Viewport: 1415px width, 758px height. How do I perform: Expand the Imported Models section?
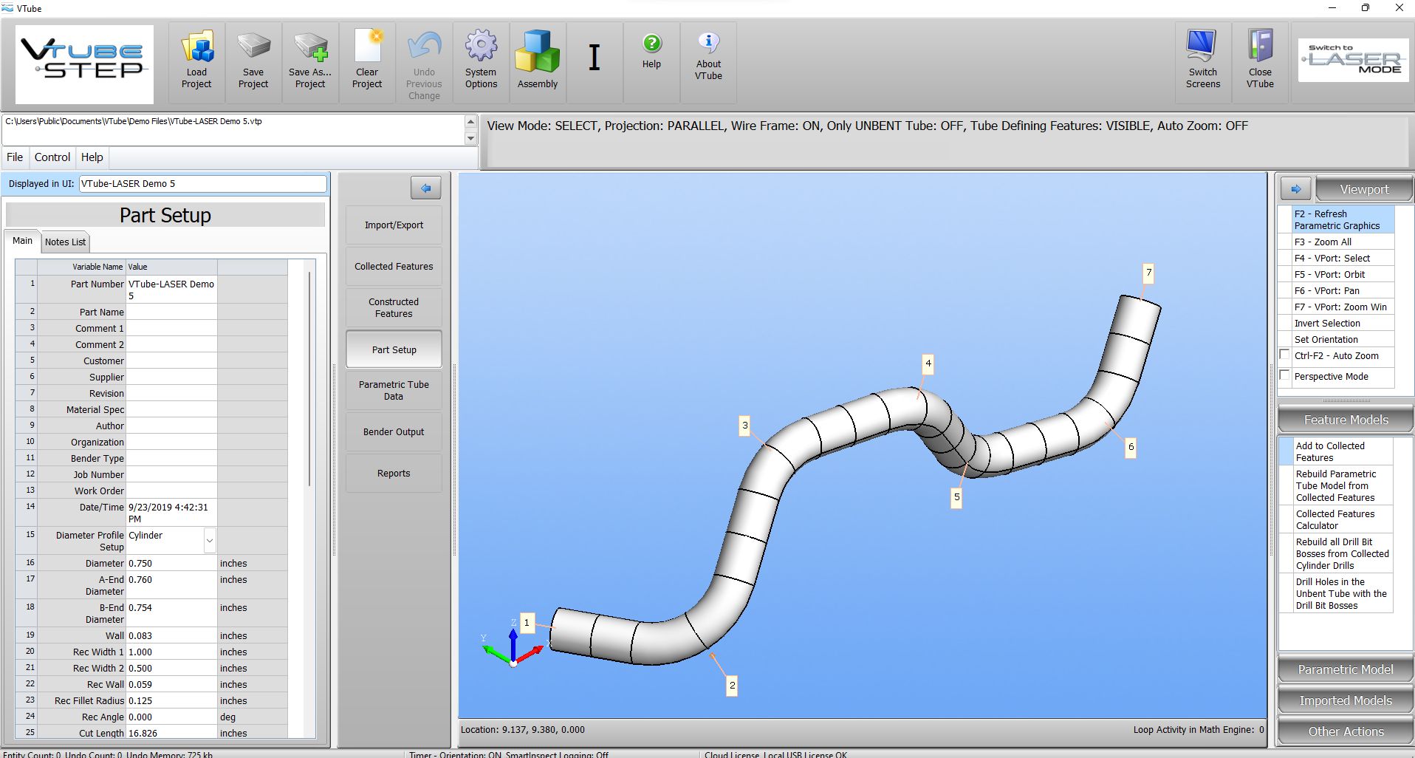pos(1345,700)
